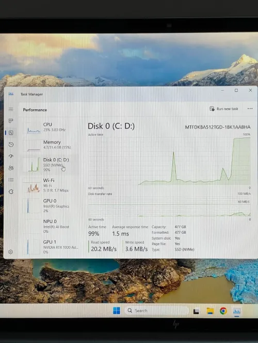Screen dimensions: 258x343
Task: Click the 1.5 ms average response time
Action: tap(120, 234)
